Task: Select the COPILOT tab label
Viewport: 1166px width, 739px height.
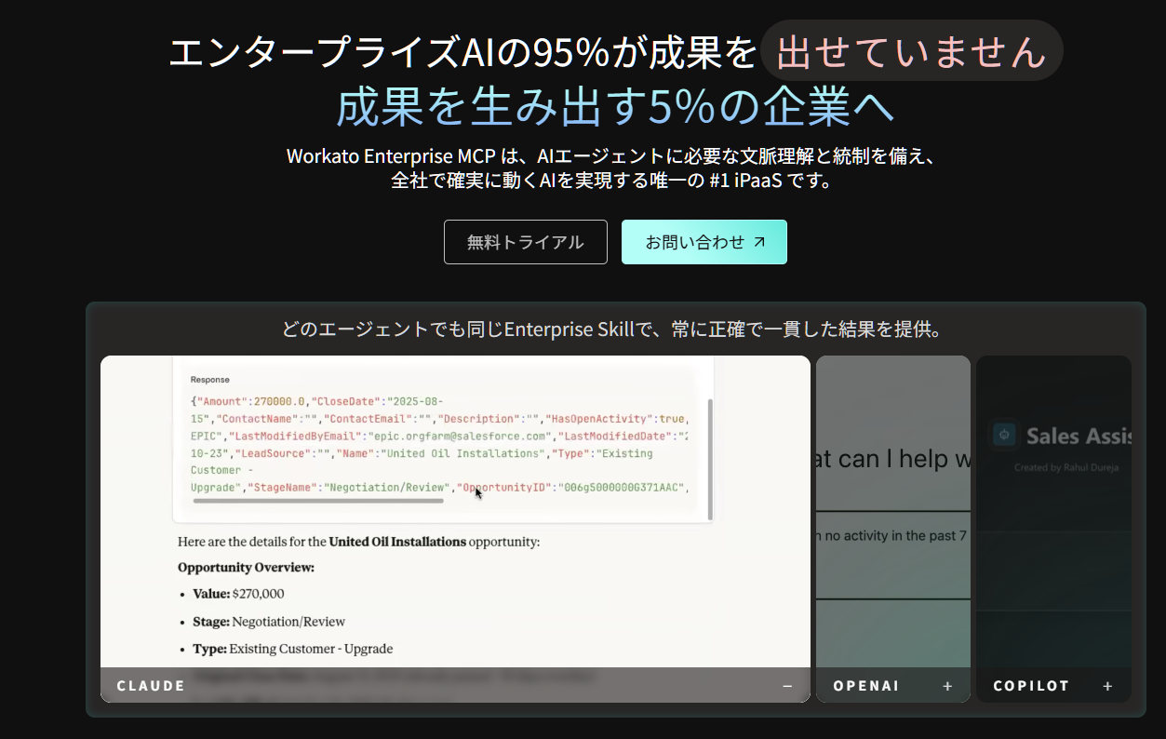Action: 1031,685
